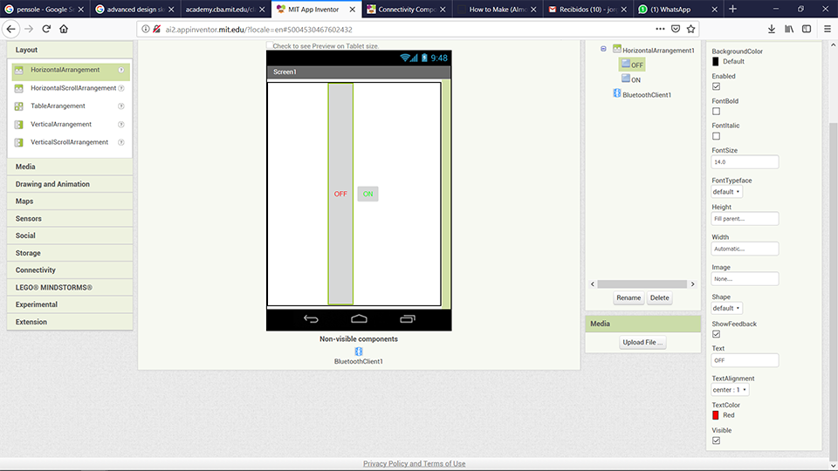This screenshot has width=838, height=471.
Task: Open page actions three-dot menu
Action: (660, 29)
